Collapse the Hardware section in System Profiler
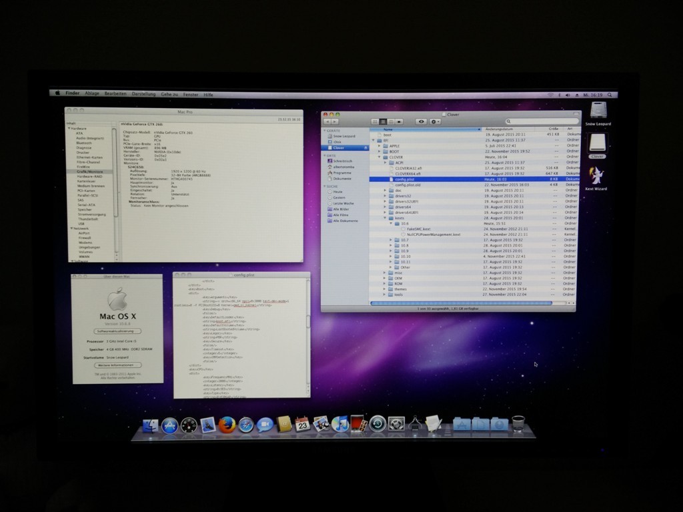683x512 pixels. click(69, 129)
